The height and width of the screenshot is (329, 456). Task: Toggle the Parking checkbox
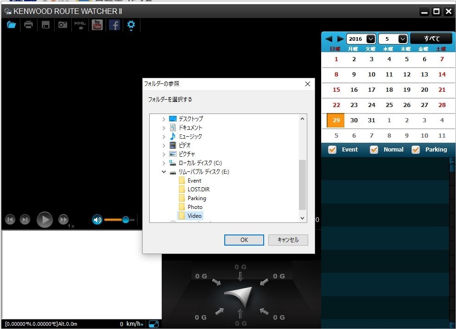tap(416, 150)
